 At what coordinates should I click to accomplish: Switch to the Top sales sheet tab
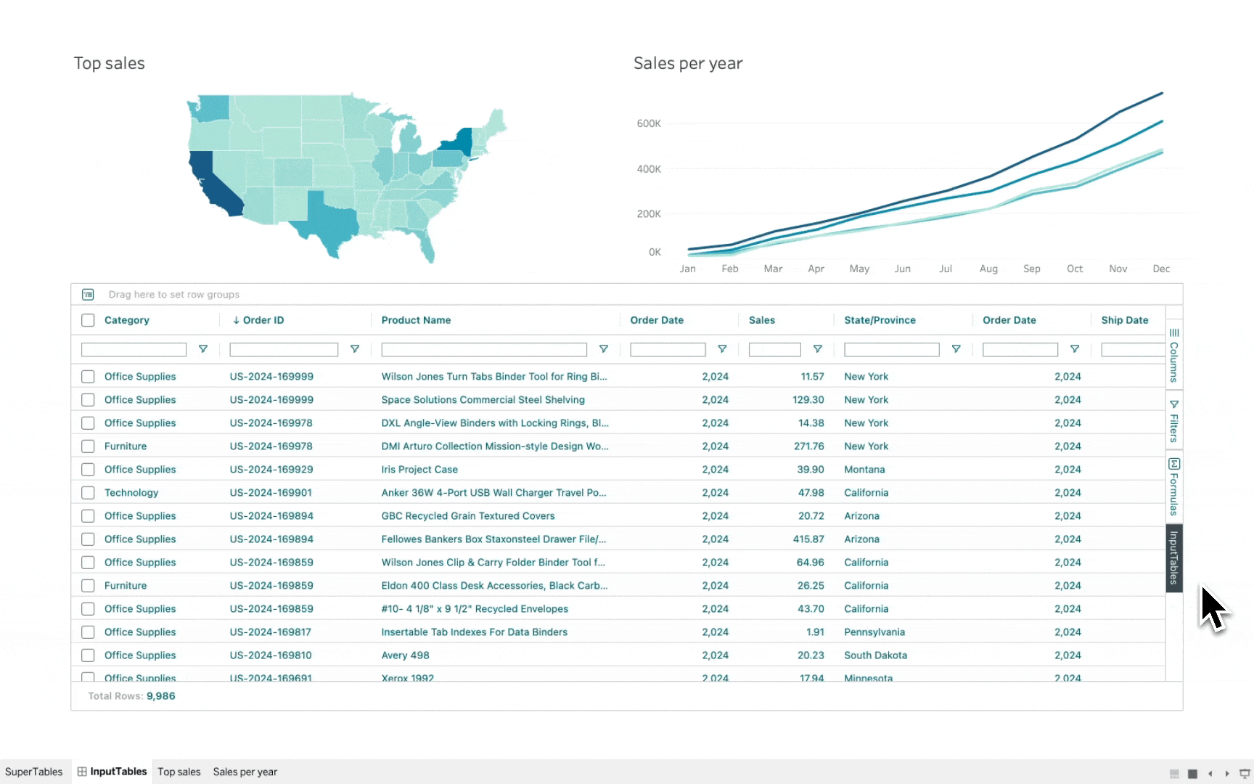(x=179, y=772)
